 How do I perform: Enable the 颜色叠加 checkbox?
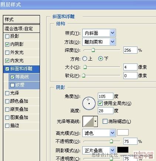tap(7, 101)
